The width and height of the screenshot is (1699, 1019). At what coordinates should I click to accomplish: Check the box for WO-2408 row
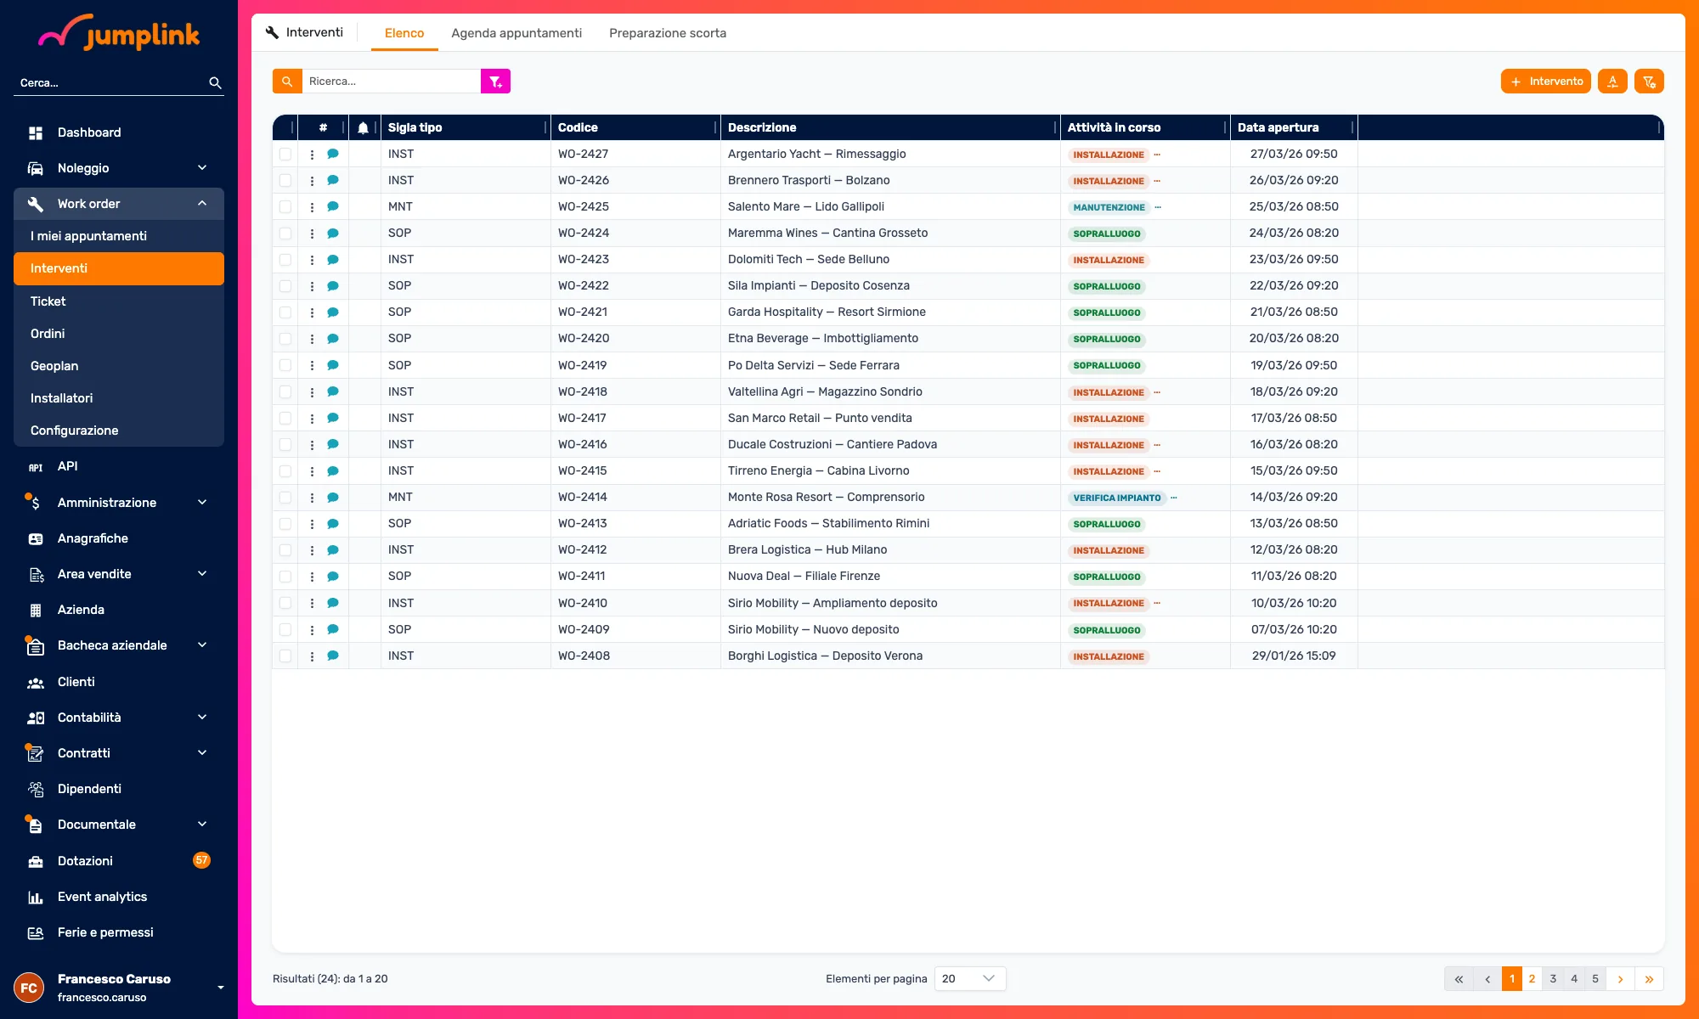click(285, 656)
